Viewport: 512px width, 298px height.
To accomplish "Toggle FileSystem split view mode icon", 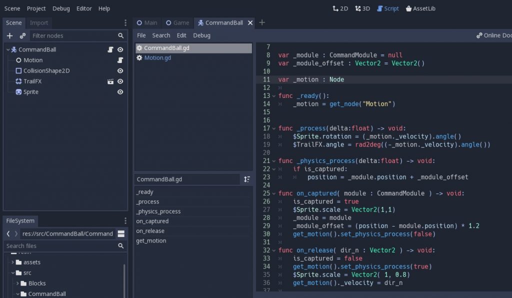I will pyautogui.click(x=121, y=233).
